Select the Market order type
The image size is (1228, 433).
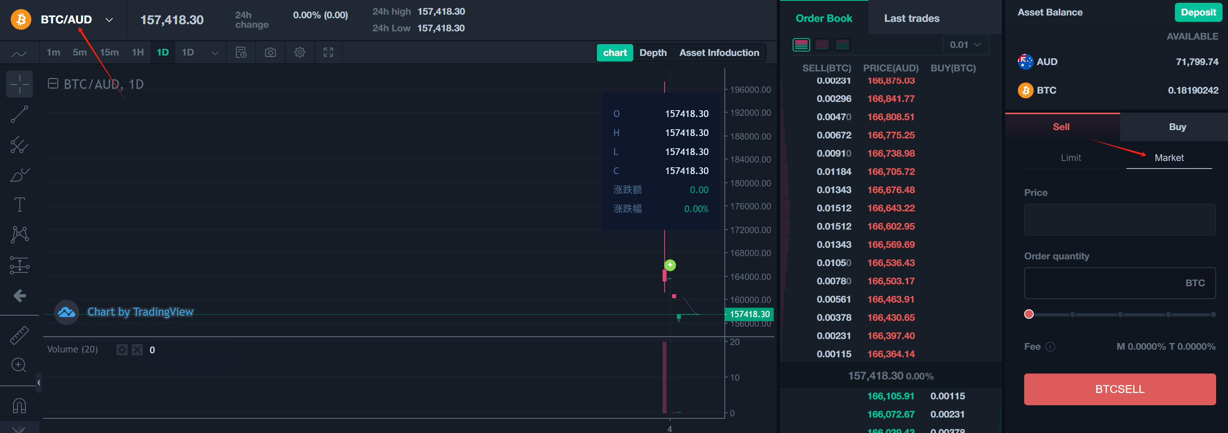(x=1169, y=157)
